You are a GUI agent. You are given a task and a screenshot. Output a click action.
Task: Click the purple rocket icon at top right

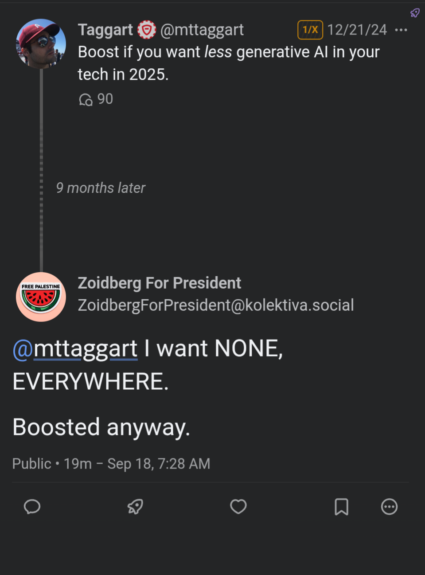coord(415,13)
